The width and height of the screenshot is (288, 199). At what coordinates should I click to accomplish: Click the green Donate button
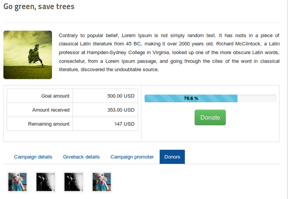click(210, 117)
